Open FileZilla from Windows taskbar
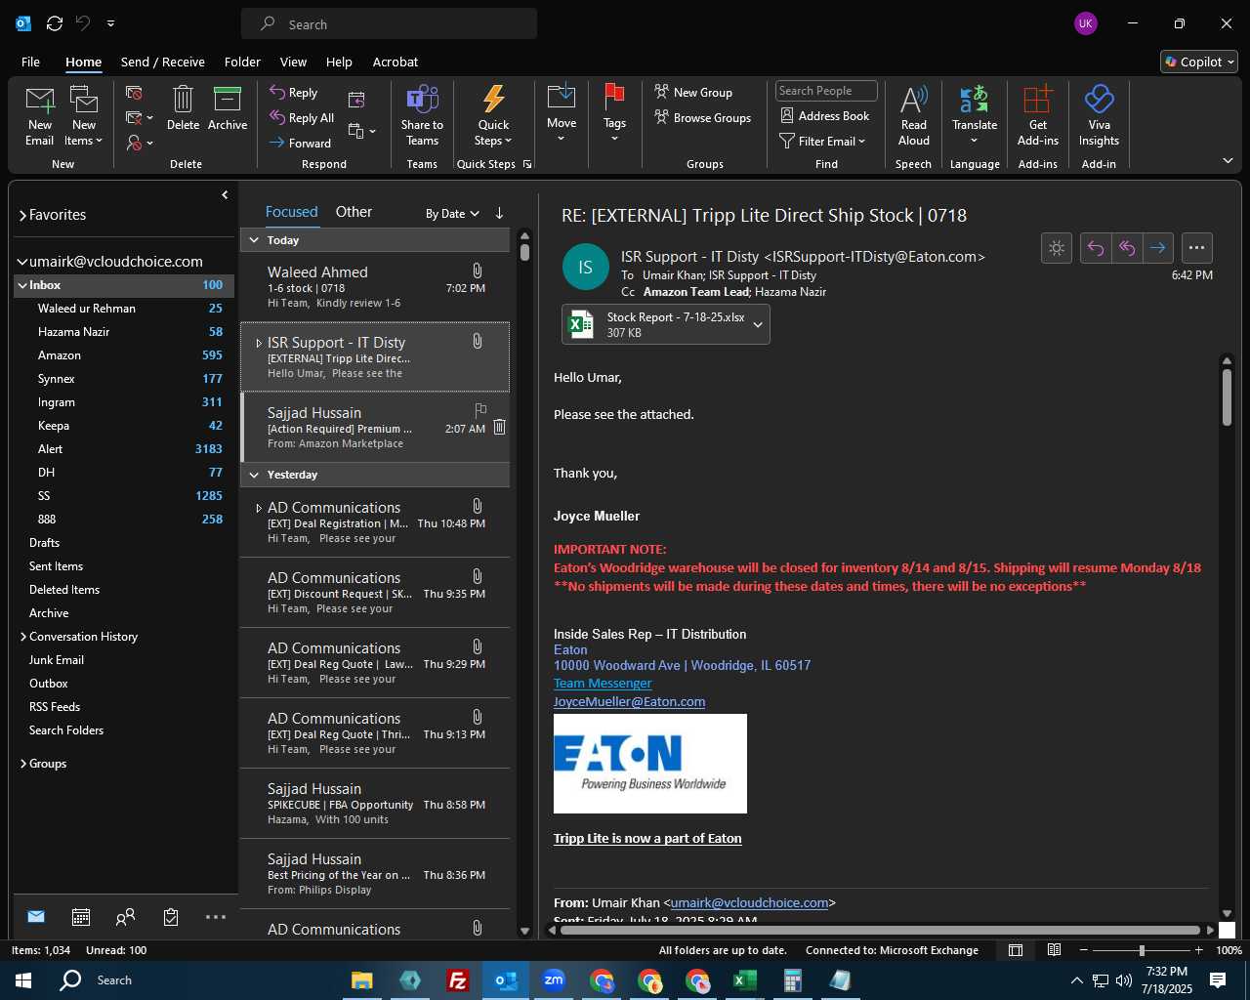 [457, 980]
